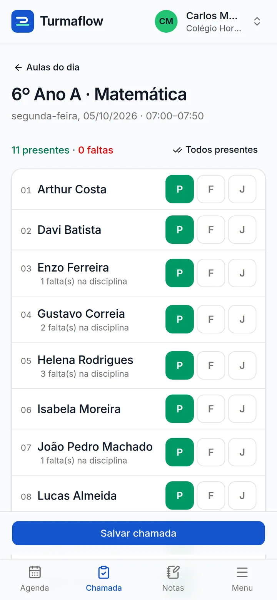This screenshot has height=600, width=277.
Task: Click the CM user avatar
Action: tap(166, 21)
